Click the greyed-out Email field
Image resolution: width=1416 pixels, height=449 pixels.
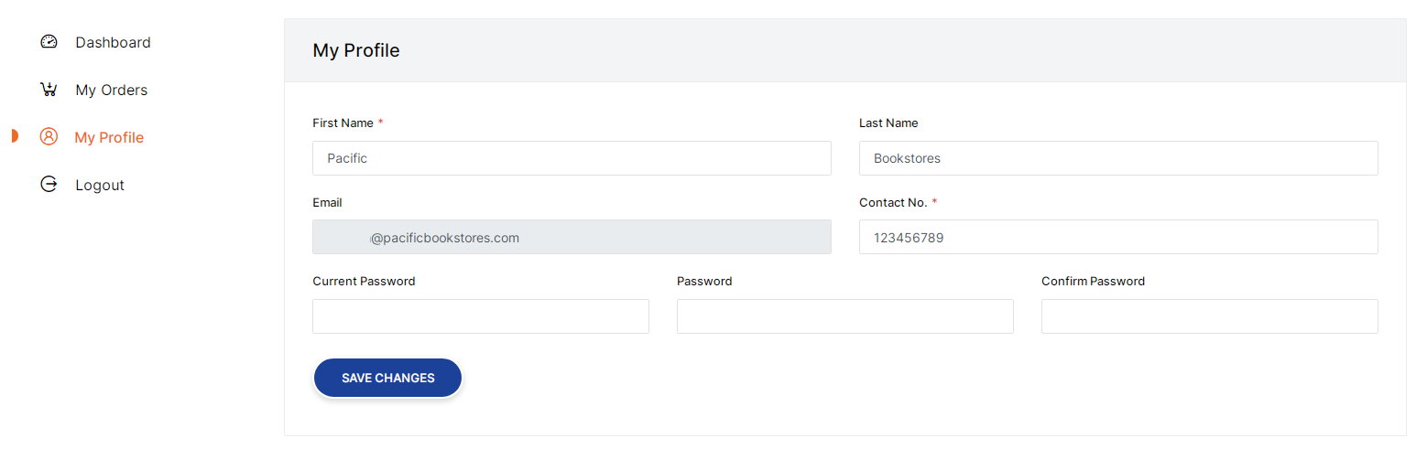(572, 238)
